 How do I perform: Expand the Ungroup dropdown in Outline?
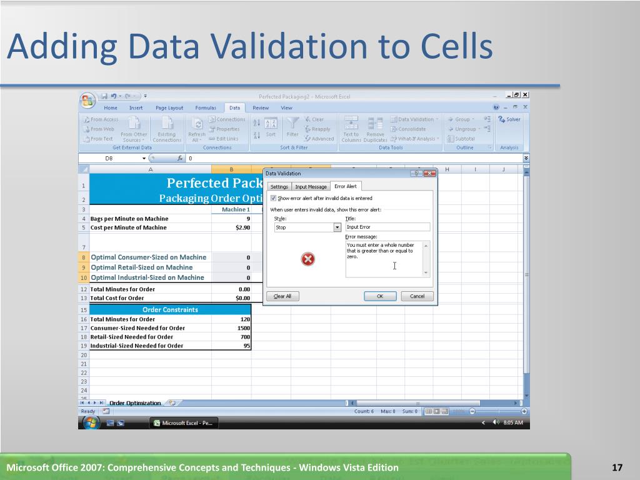pos(479,129)
